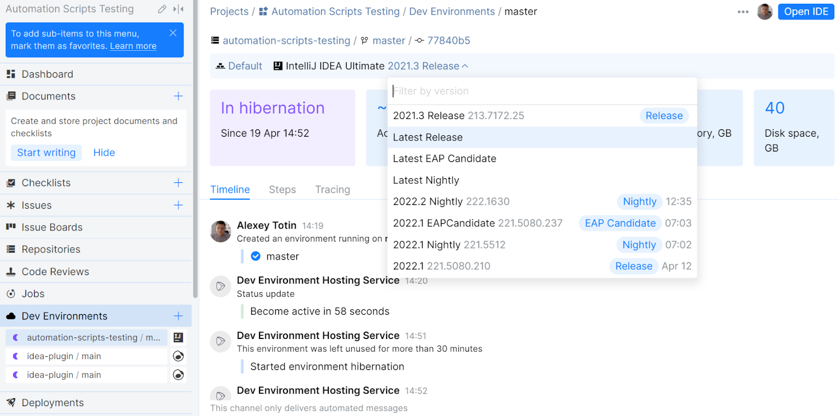Image resolution: width=839 pixels, height=416 pixels.
Task: Click 'Become active in 58 seconds' text
Action: 320,311
